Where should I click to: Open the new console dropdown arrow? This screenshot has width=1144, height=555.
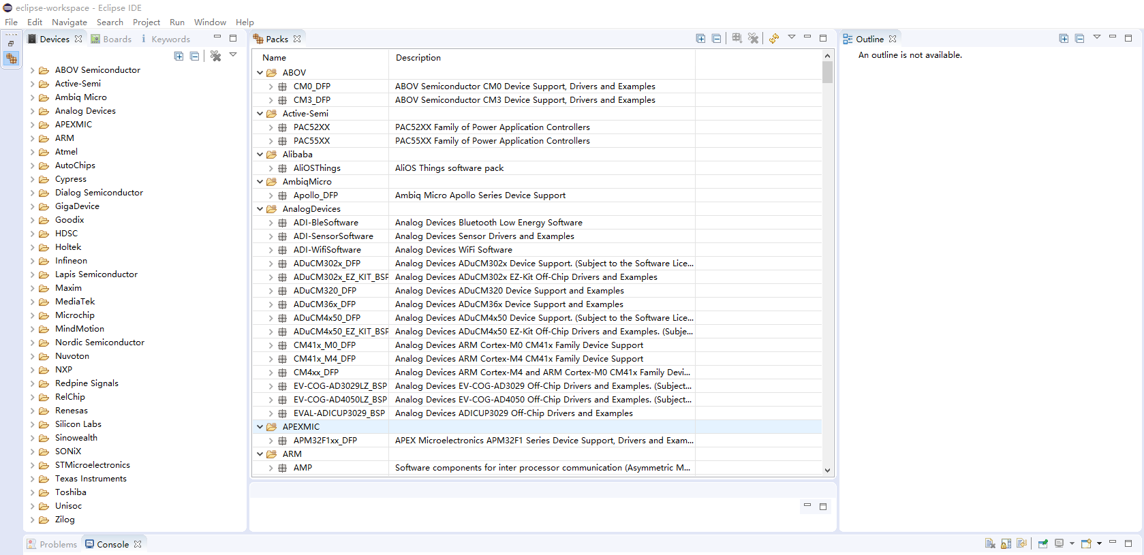click(1099, 543)
